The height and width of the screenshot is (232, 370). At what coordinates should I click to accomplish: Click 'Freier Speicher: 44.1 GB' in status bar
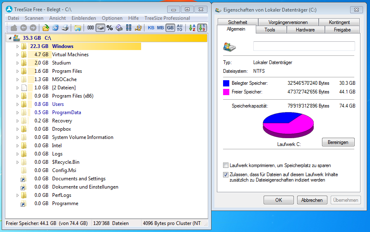[31, 223]
